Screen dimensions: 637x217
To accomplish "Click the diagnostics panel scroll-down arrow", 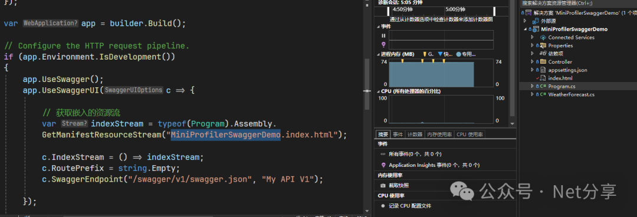I will pos(513,123).
